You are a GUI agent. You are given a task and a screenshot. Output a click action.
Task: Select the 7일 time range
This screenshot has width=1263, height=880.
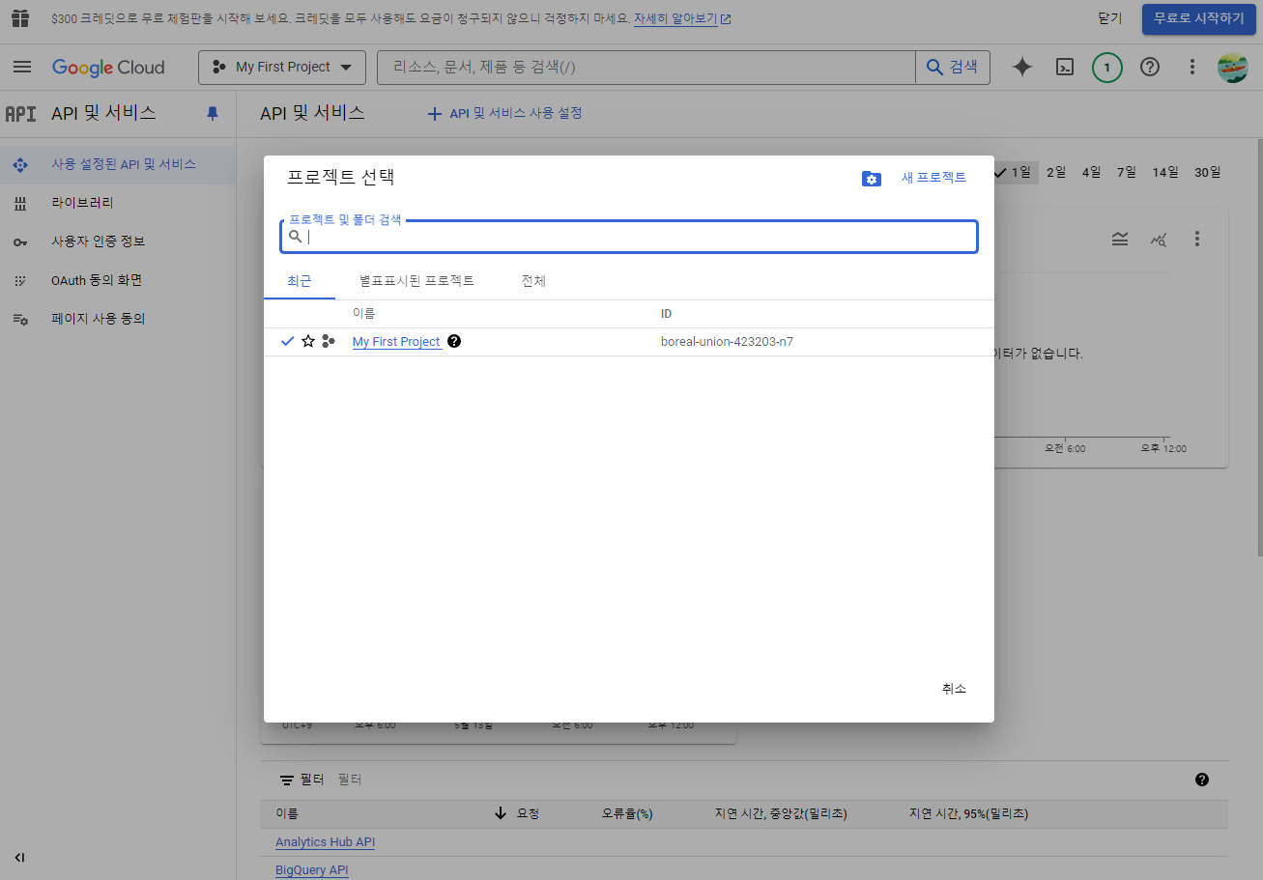[1126, 172]
